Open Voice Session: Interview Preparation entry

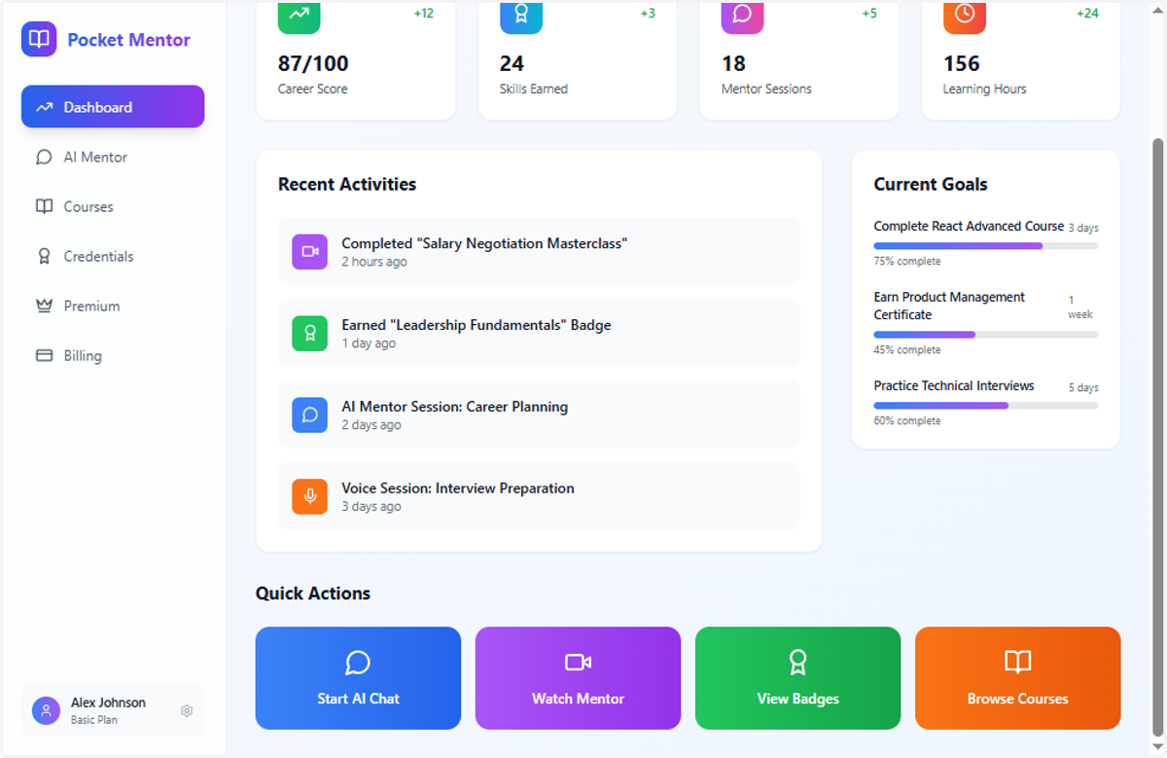pos(539,496)
